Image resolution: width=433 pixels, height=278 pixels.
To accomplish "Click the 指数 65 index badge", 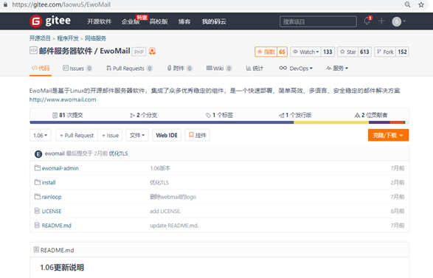I will (271, 52).
